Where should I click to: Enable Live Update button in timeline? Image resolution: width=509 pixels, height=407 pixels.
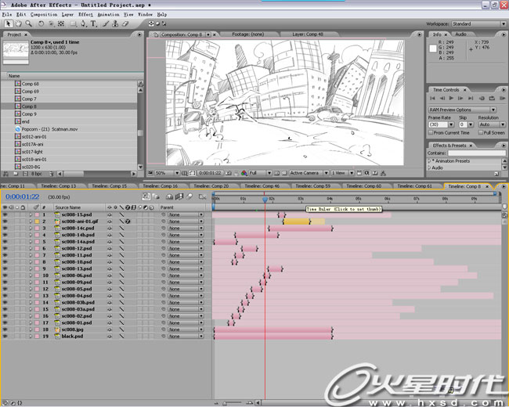146,196
